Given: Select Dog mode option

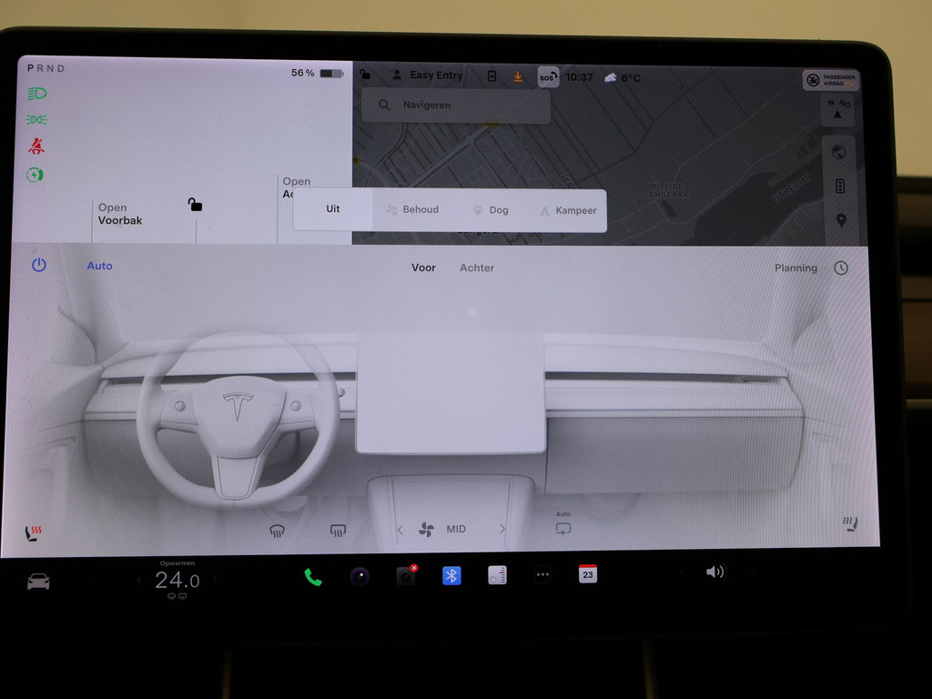Looking at the screenshot, I should (x=491, y=210).
